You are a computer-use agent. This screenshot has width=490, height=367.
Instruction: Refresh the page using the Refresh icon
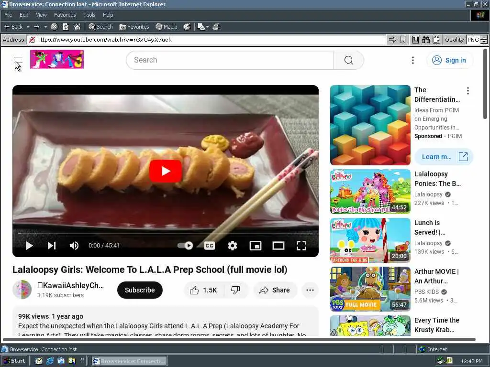coord(66,27)
